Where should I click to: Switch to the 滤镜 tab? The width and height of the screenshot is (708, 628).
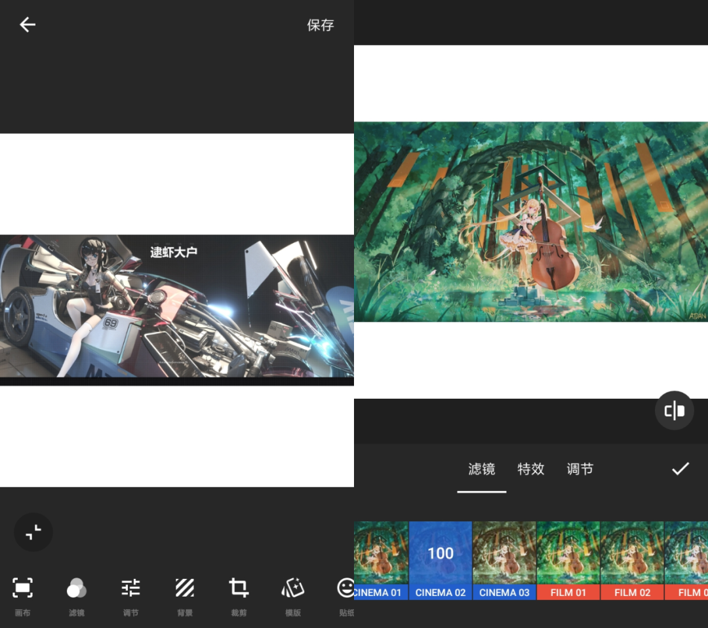click(x=481, y=469)
